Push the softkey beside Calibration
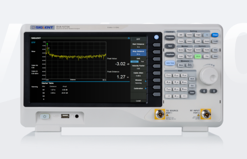247x159 pixels. tap(157, 87)
